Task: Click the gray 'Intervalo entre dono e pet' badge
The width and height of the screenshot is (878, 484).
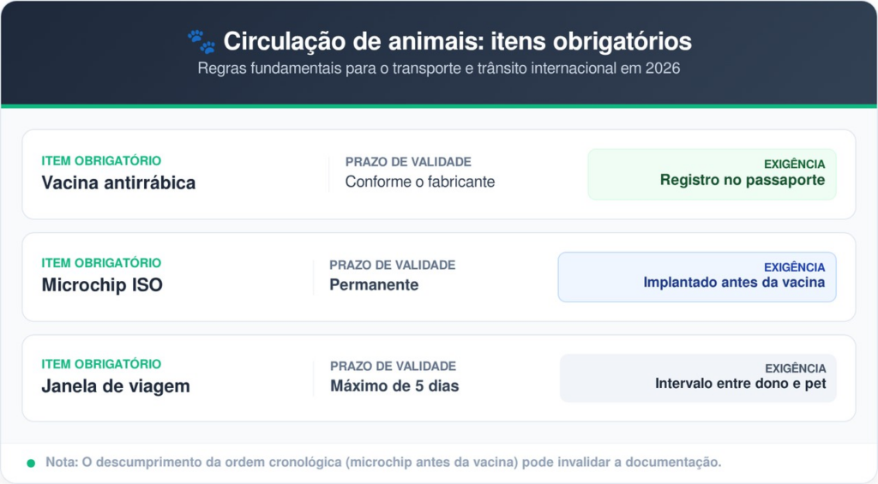Action: click(x=698, y=378)
